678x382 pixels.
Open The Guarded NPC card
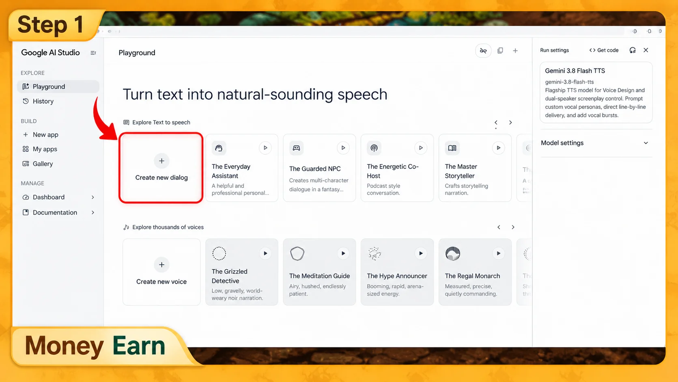pos(319,168)
